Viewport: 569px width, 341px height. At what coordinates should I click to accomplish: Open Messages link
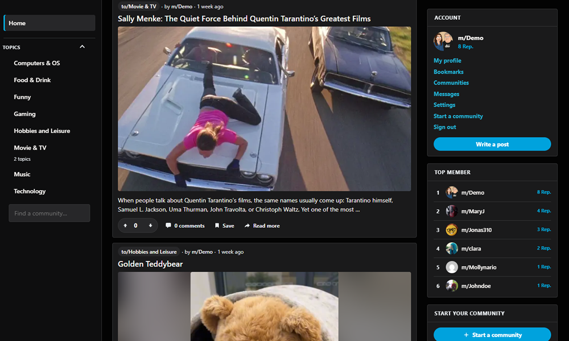pos(446,94)
